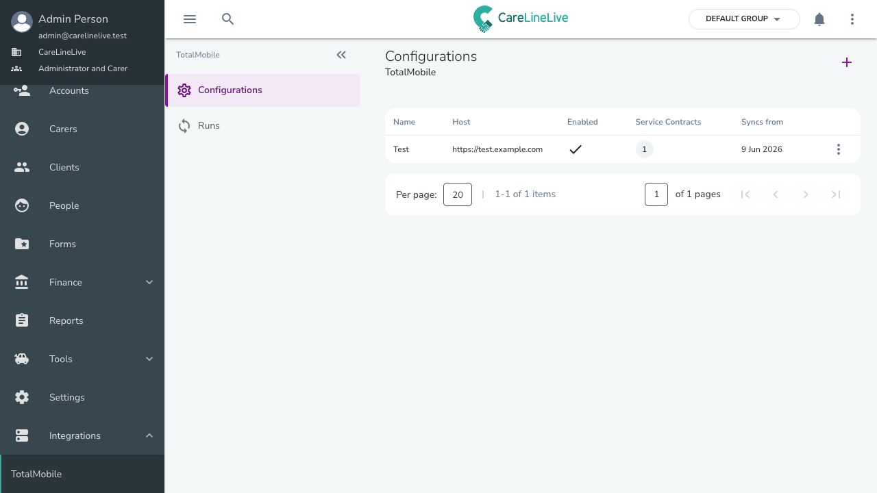Viewport: 877px width, 493px height.
Task: Click the Accounts sidebar icon
Action: pyautogui.click(x=22, y=90)
